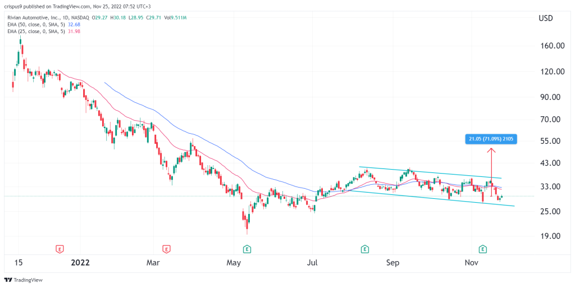Click the 55.00 price axis label
The width and height of the screenshot is (575, 287).
click(548, 142)
